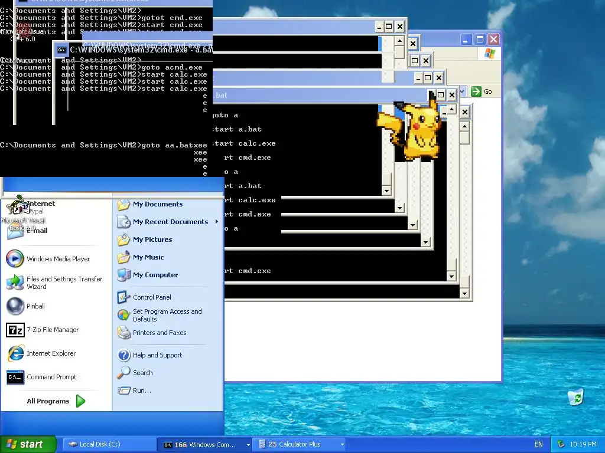
Task: Click the Go button in Explorer window
Action: (x=482, y=91)
